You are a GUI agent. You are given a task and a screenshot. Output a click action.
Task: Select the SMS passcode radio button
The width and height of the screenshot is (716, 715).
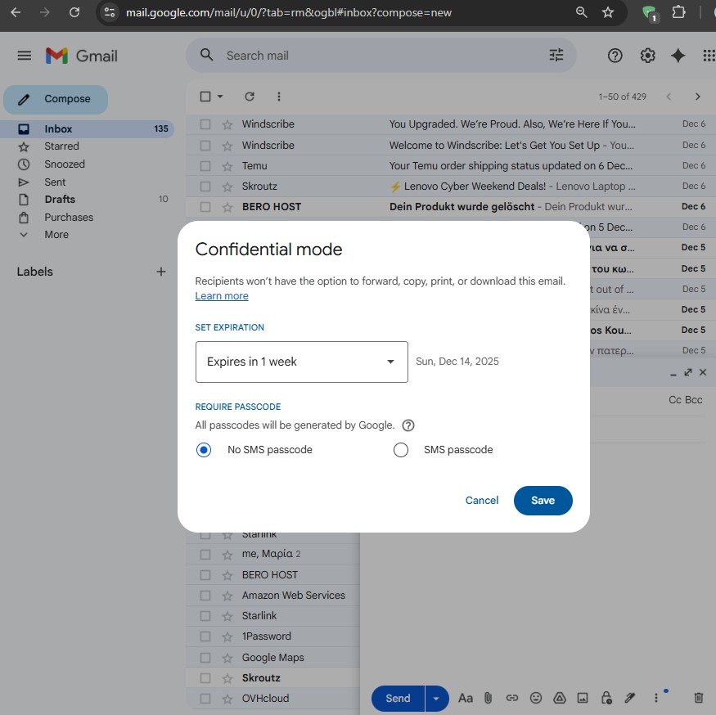click(401, 450)
